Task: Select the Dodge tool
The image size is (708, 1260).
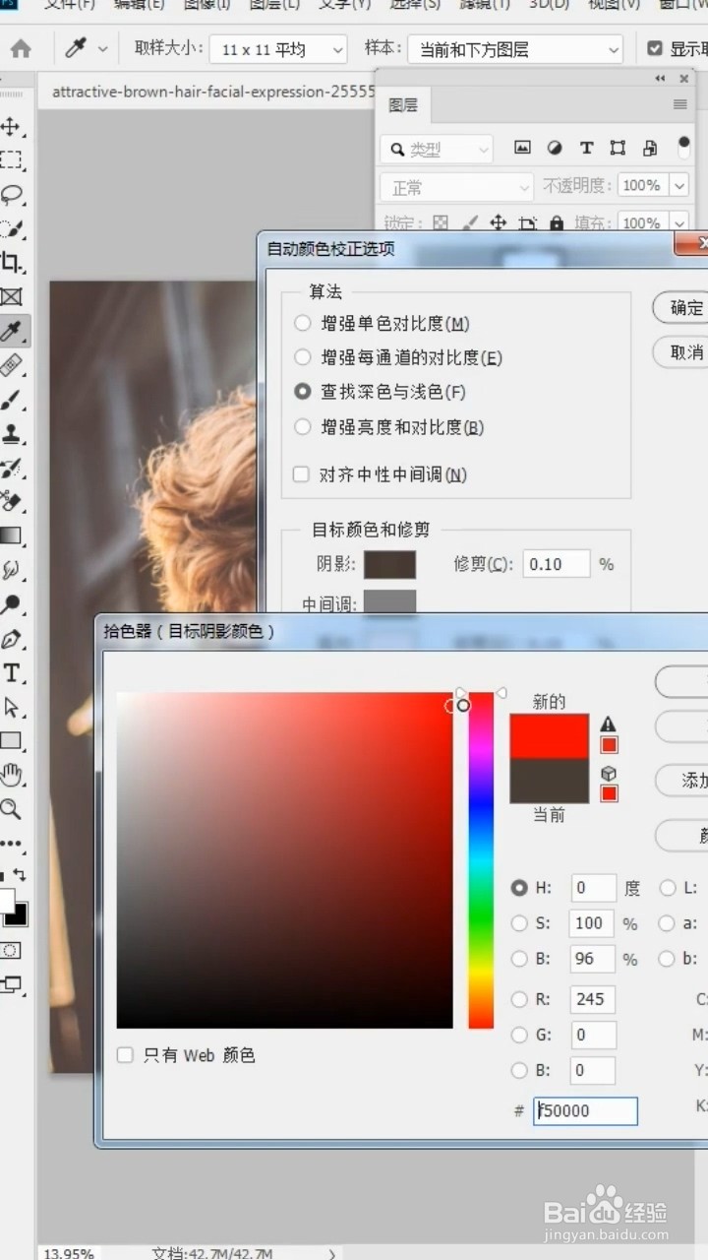Action: 12,604
